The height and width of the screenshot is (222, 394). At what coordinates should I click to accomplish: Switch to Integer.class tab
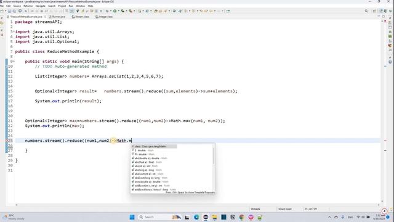click(x=104, y=17)
